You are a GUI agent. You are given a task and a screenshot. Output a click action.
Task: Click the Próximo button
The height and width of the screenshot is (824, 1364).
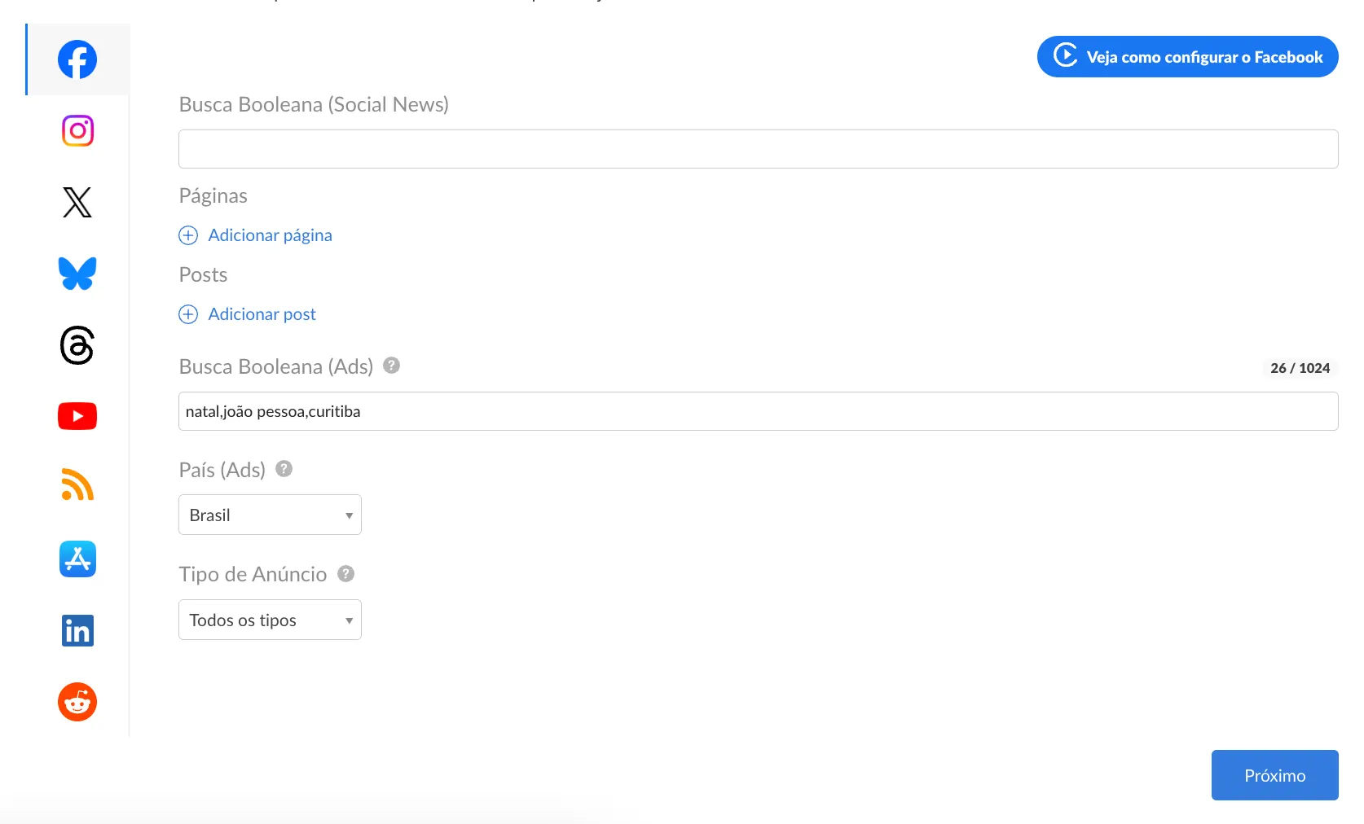[x=1274, y=775]
